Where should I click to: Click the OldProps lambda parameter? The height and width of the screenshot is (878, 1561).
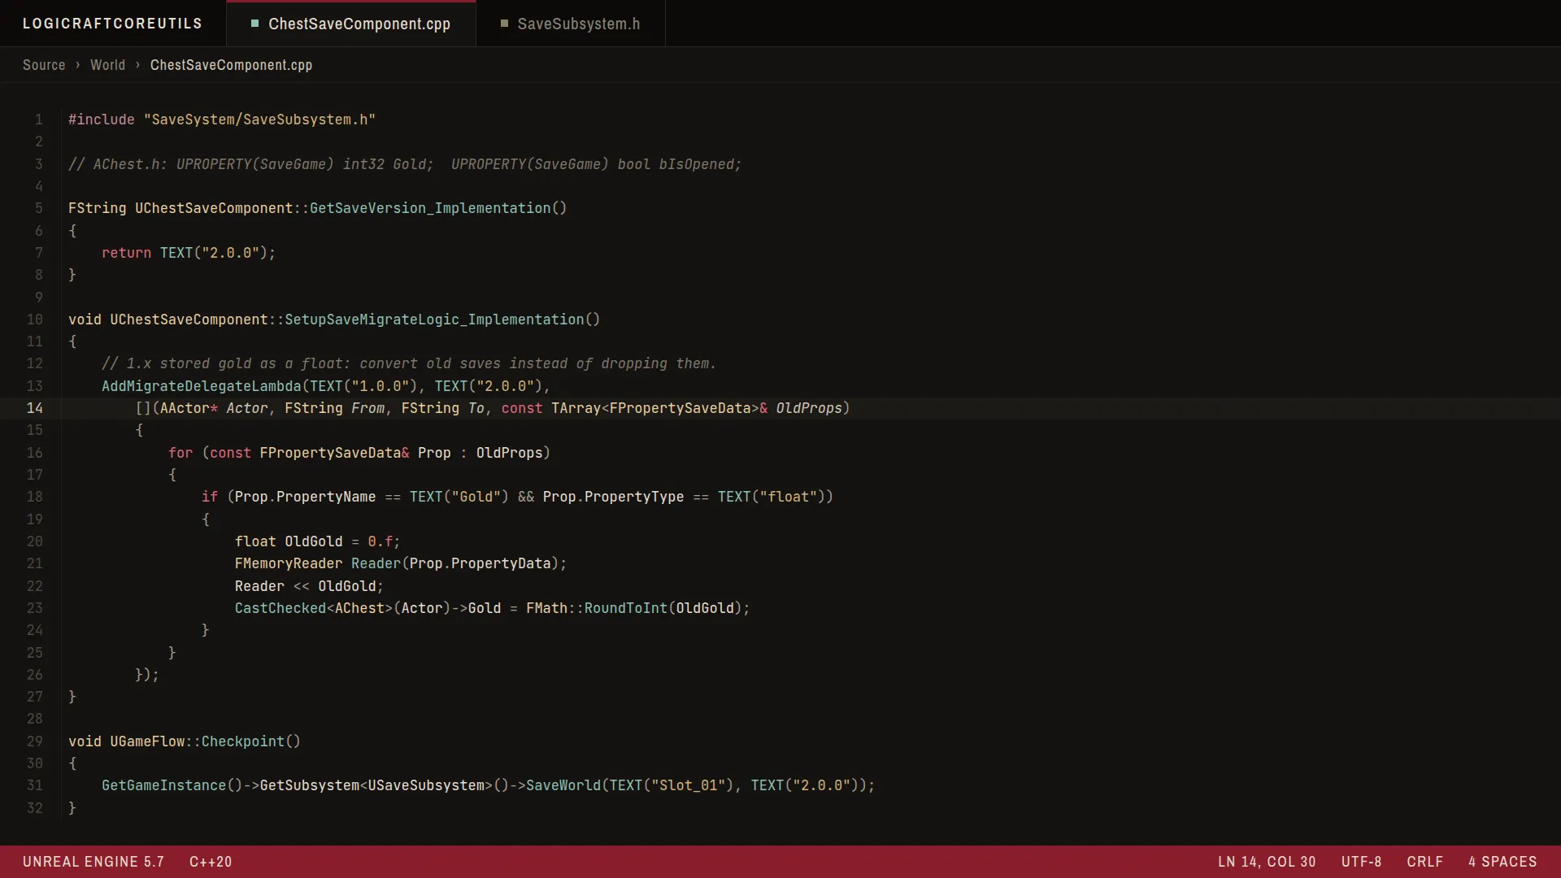click(x=809, y=408)
